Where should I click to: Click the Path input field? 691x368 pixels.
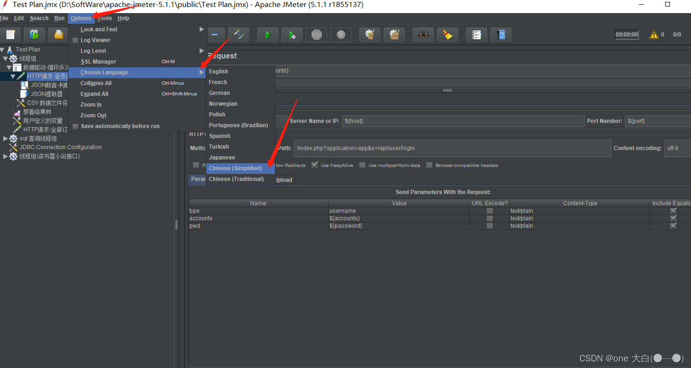coord(453,148)
